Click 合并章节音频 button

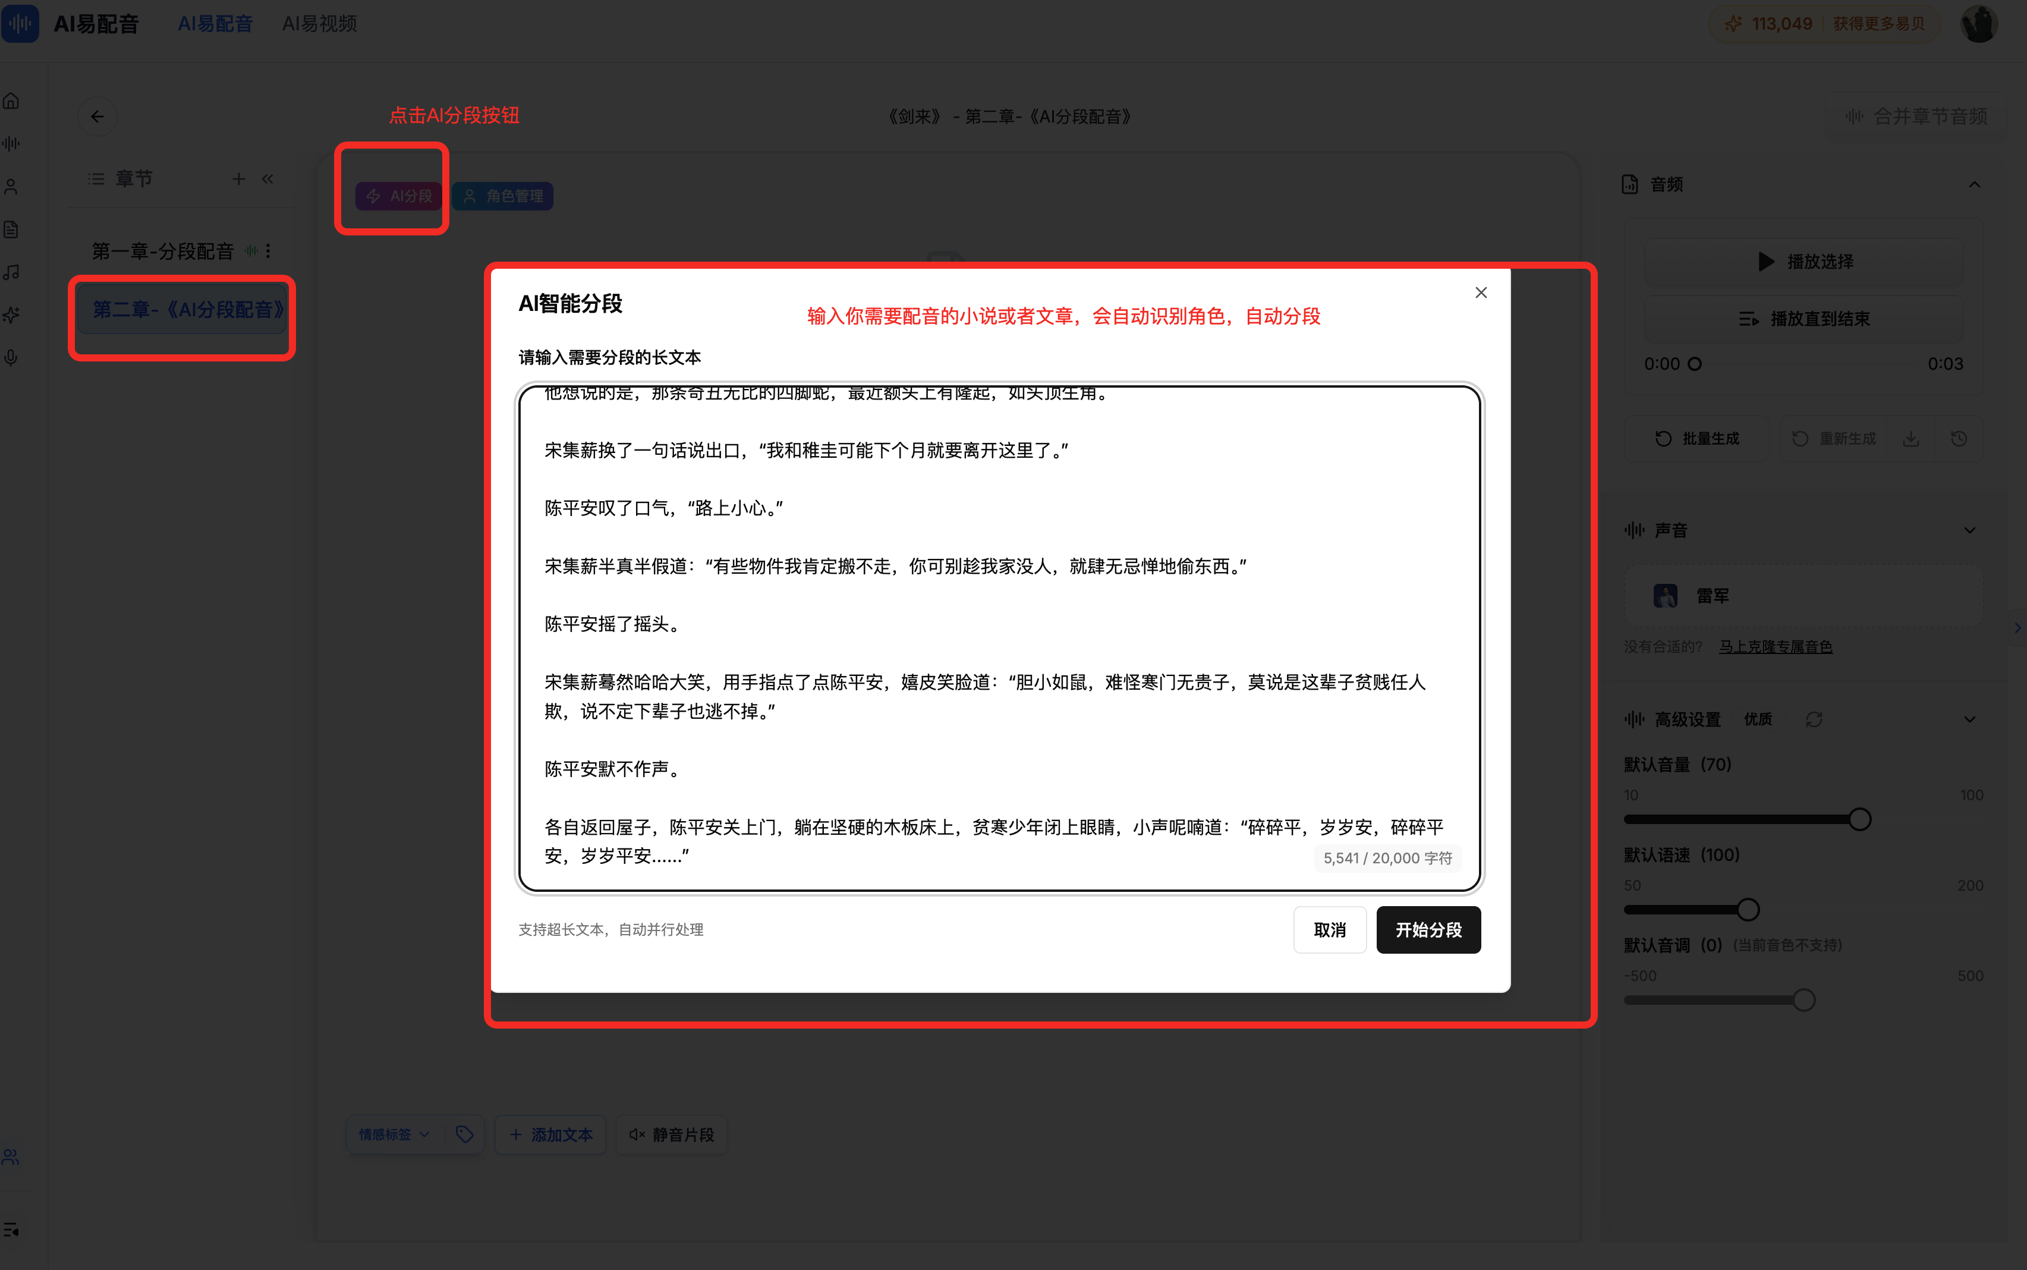pyautogui.click(x=1917, y=117)
